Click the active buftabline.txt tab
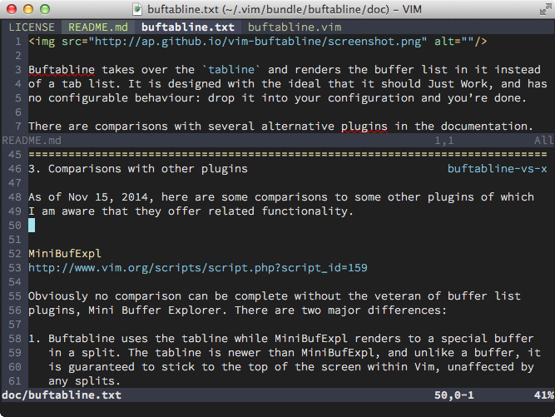This screenshot has width=555, height=417. click(x=187, y=27)
